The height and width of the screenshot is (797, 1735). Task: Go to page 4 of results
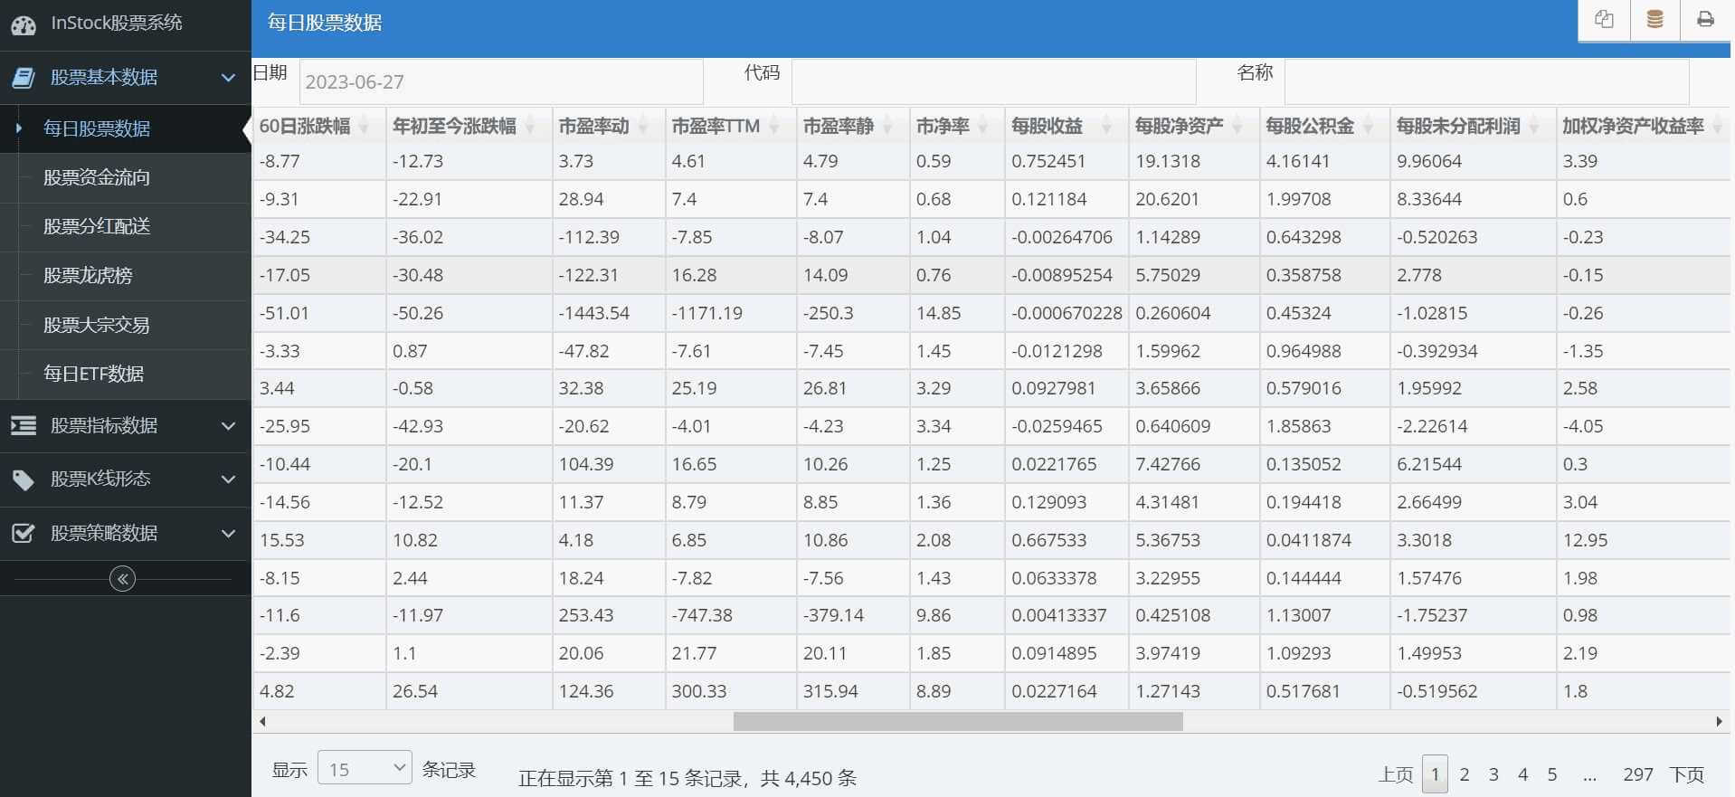pyautogui.click(x=1522, y=774)
